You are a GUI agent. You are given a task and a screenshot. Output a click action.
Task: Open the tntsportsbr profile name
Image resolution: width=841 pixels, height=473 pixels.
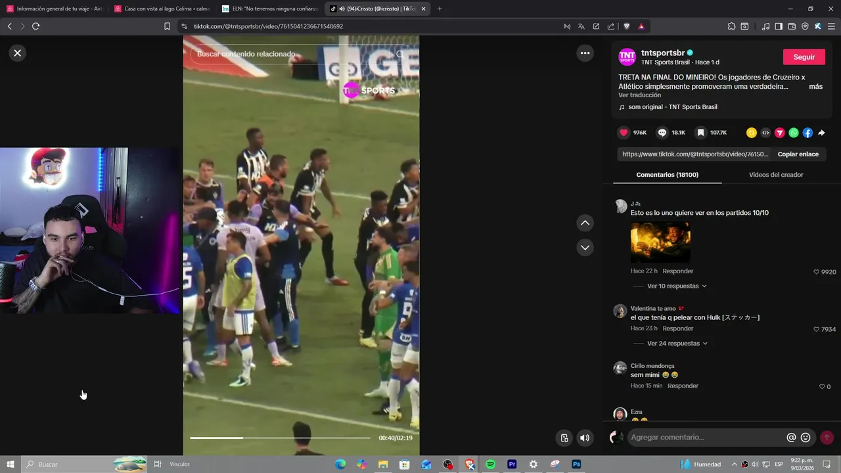tap(664, 53)
